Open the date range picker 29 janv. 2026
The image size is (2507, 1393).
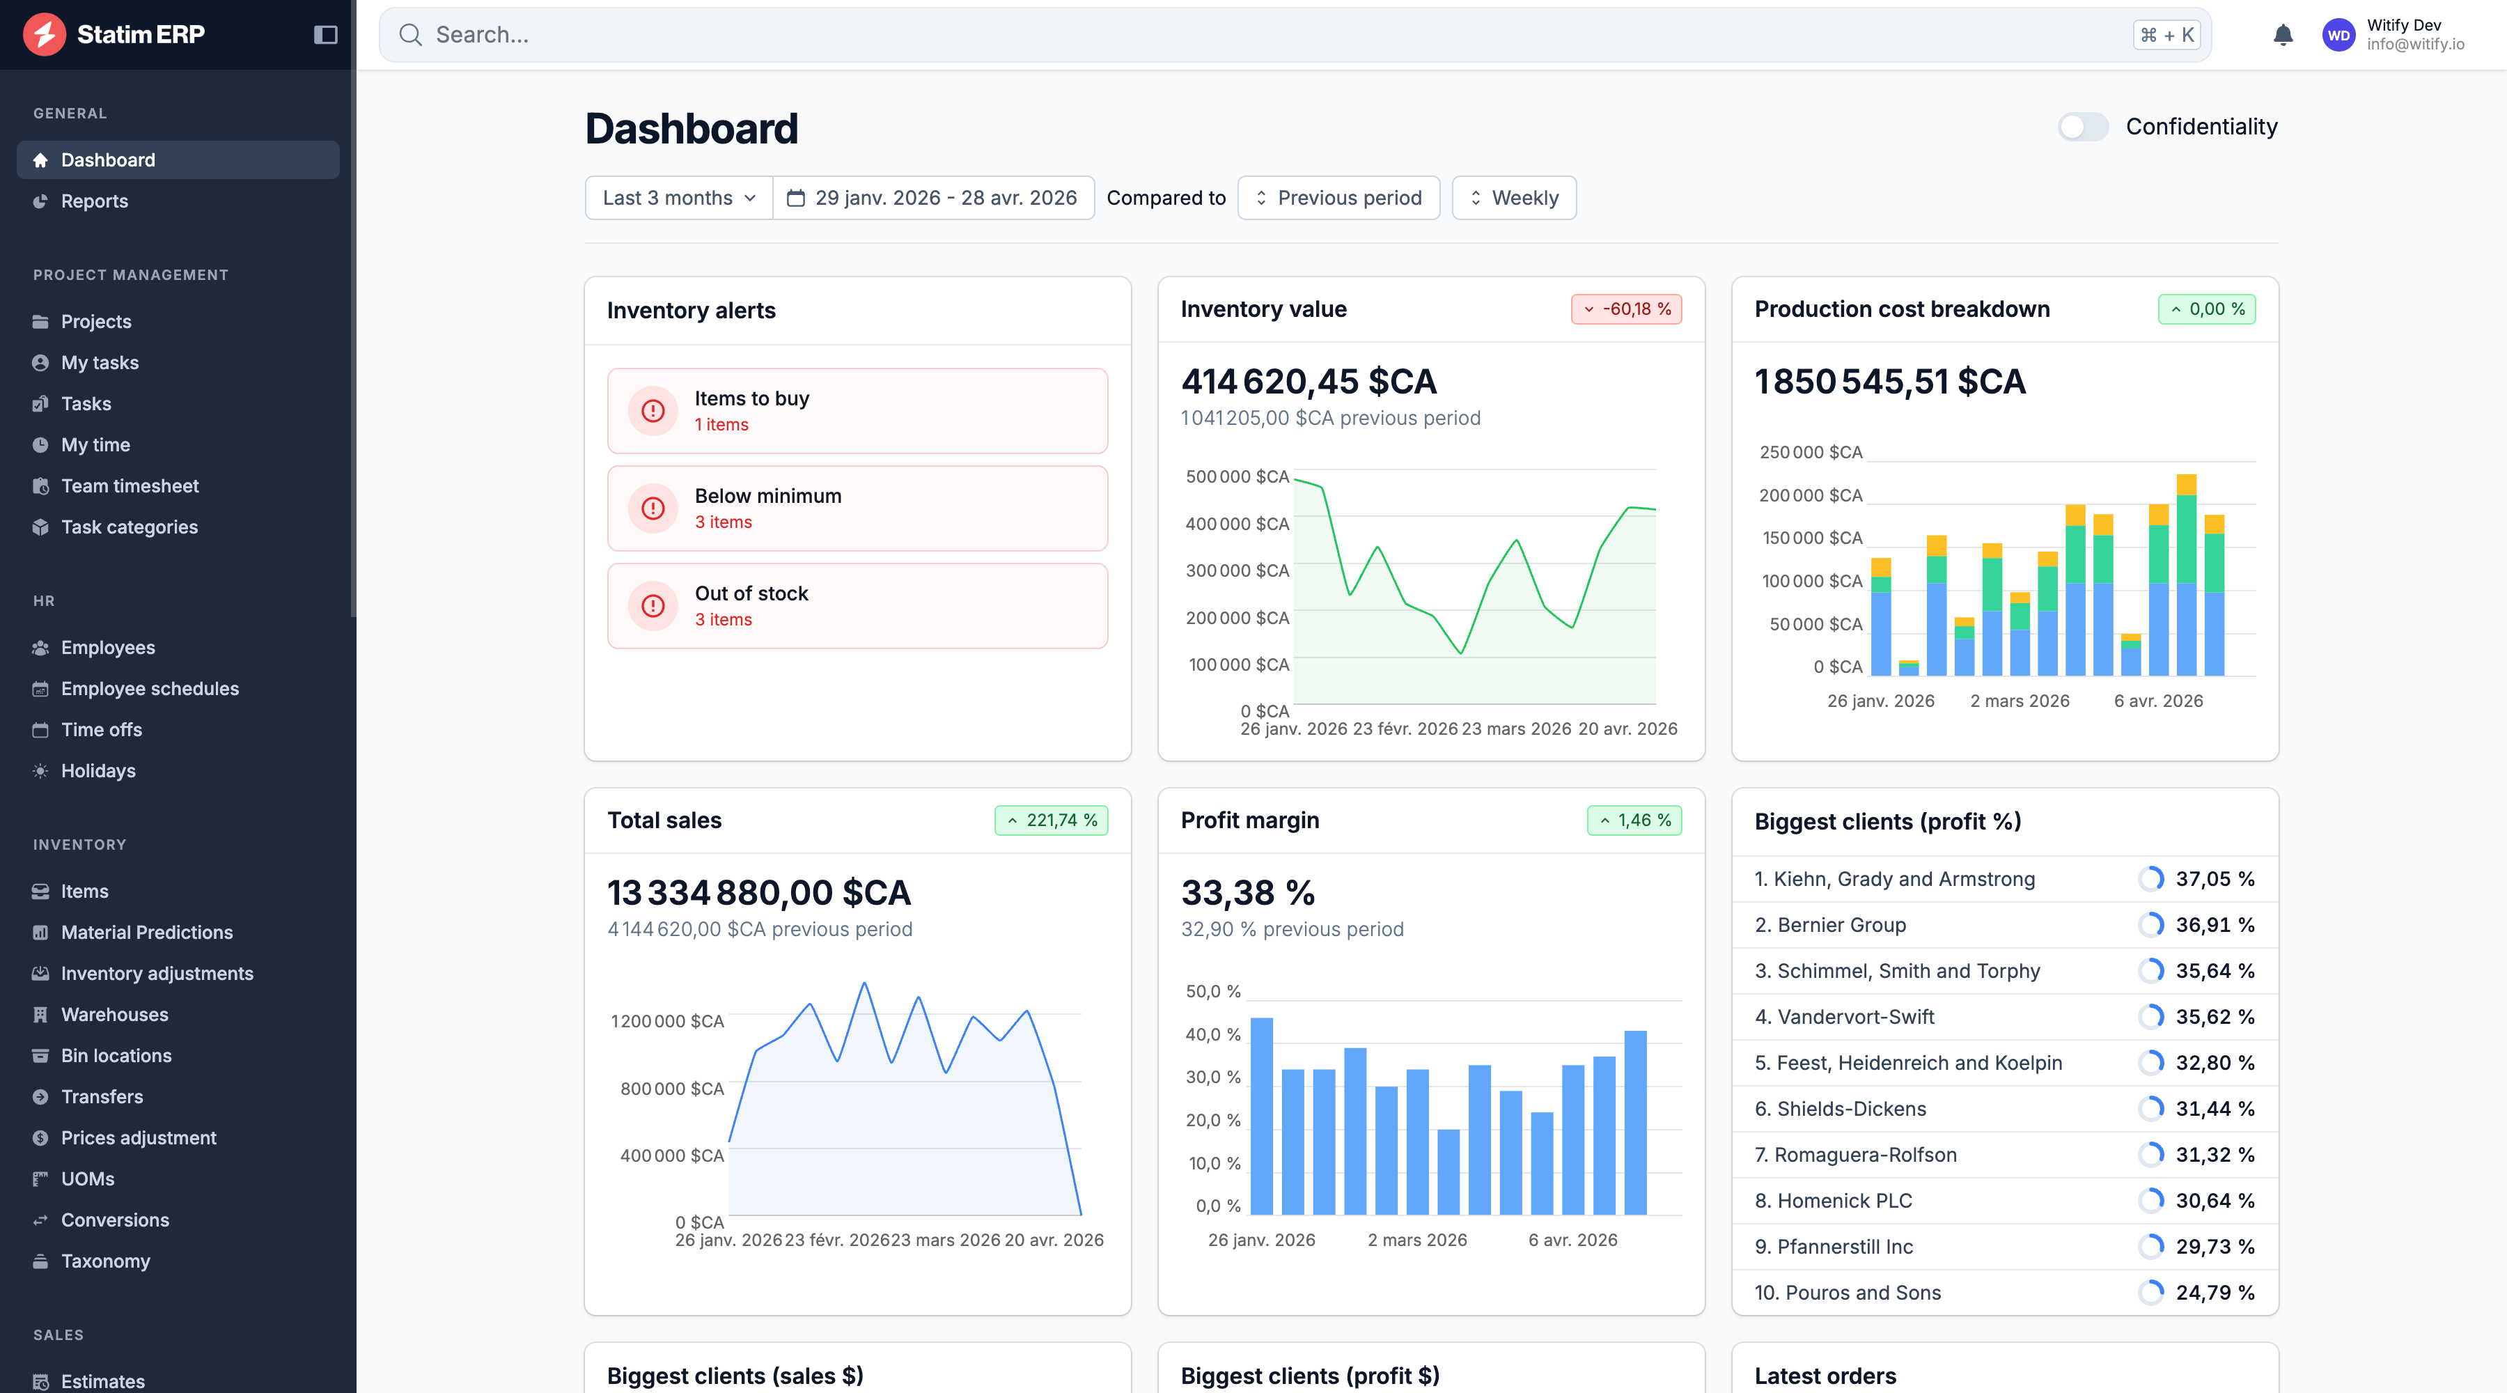935,198
